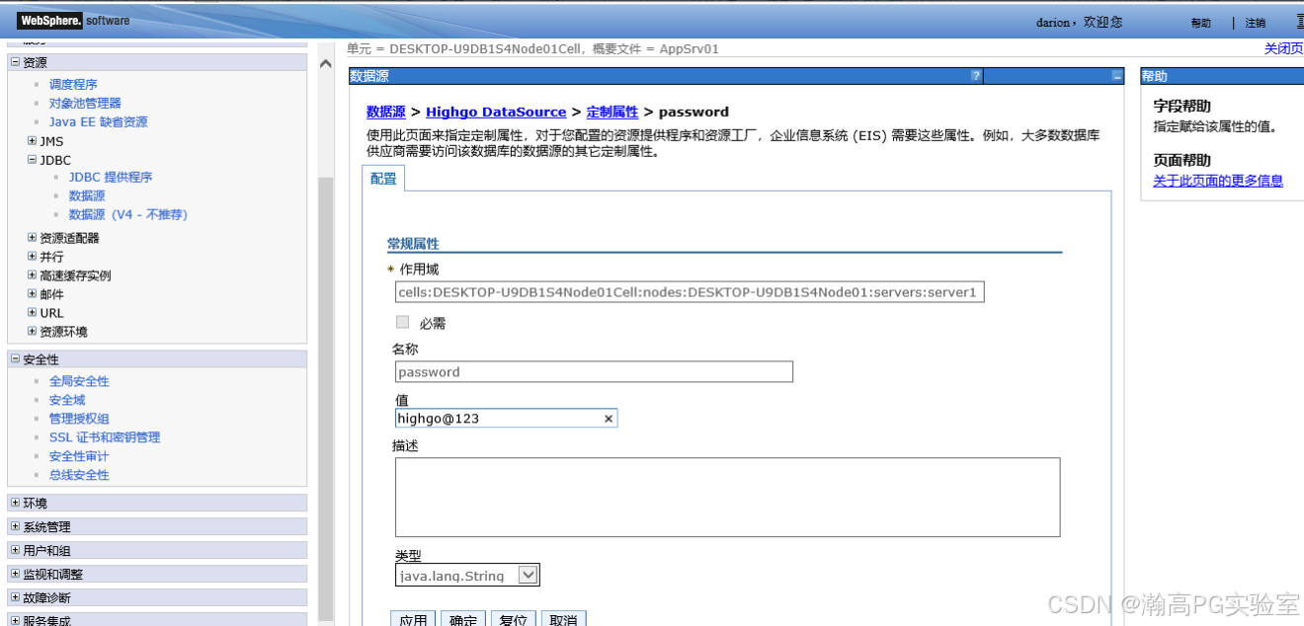Click the 值 field containing highgo@123

click(506, 419)
